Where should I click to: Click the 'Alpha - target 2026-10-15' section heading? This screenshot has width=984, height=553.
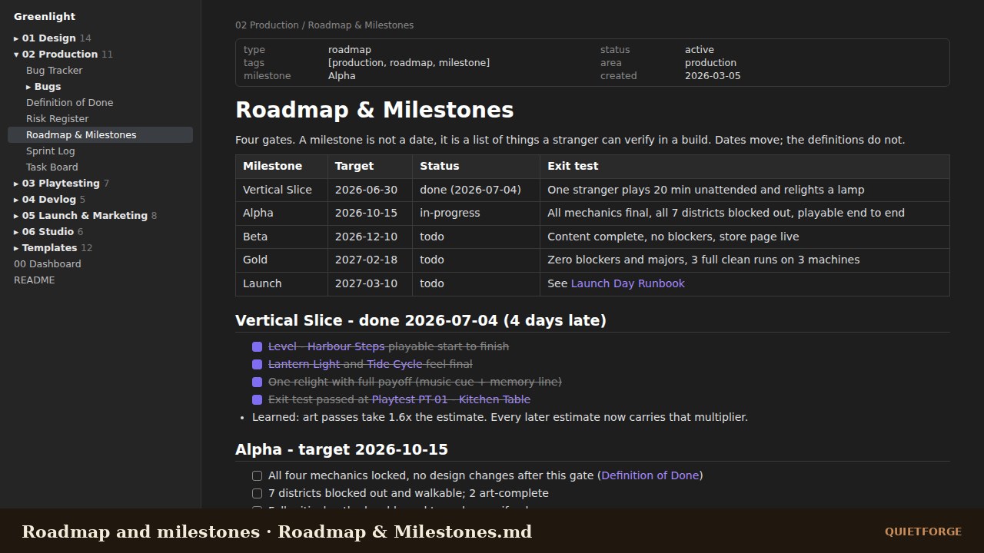(341, 449)
